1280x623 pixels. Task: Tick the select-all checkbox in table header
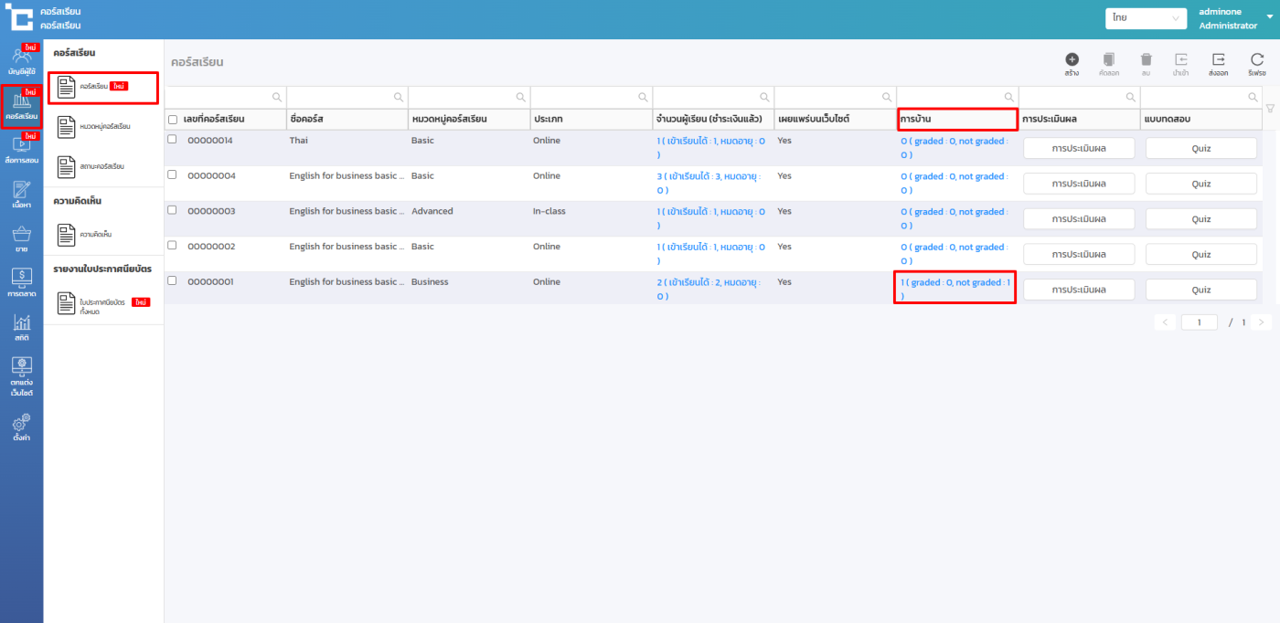coord(173,120)
